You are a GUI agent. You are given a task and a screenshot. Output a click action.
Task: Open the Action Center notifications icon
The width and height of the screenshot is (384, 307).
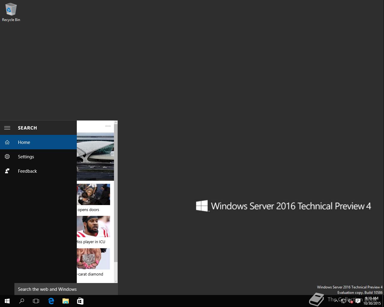[358, 301]
